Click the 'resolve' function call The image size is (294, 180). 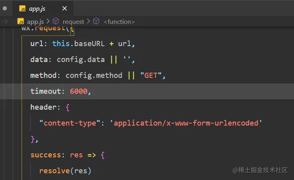click(x=55, y=171)
